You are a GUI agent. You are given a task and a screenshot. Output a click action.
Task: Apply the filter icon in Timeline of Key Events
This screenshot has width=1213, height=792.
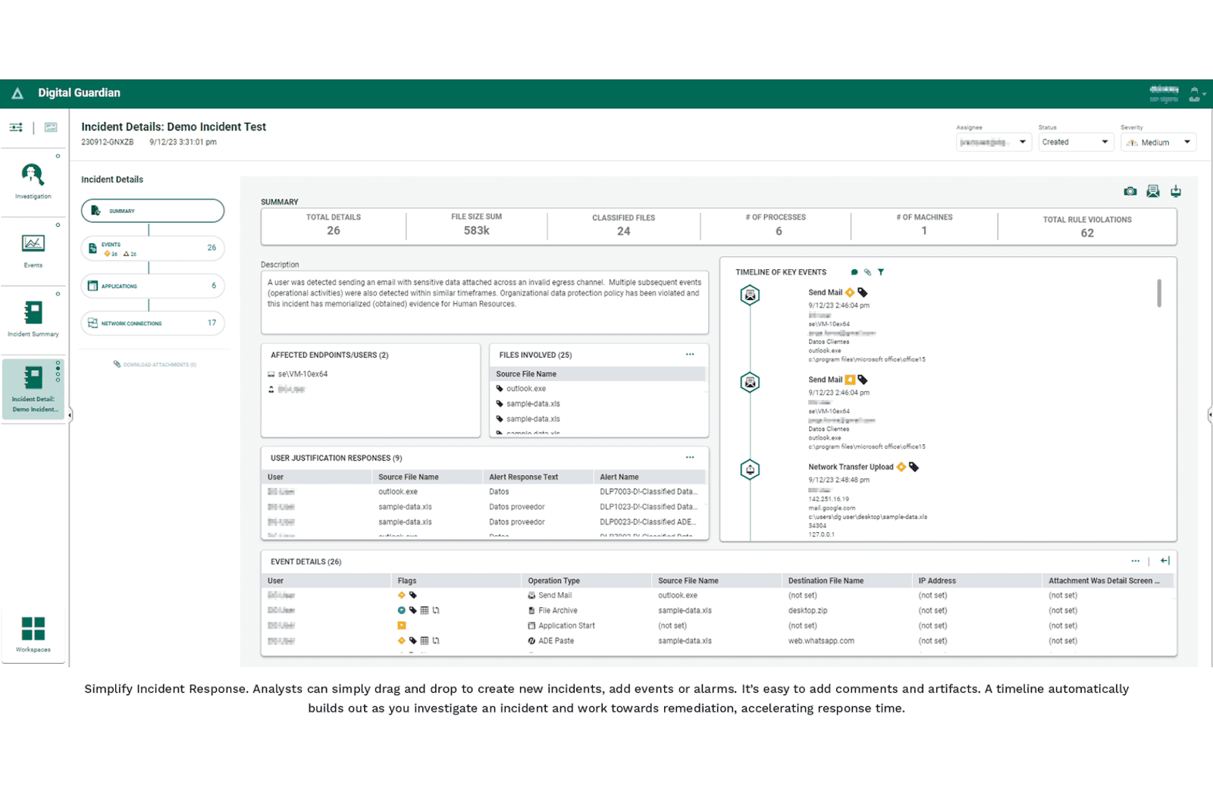[880, 271]
